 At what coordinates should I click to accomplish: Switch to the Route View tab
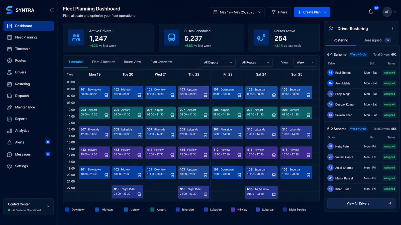(132, 62)
